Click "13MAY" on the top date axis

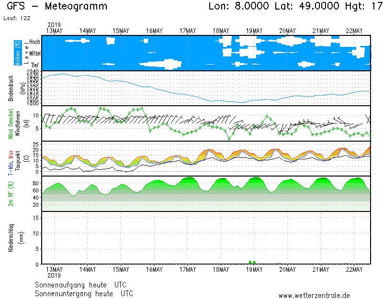pyautogui.click(x=55, y=31)
